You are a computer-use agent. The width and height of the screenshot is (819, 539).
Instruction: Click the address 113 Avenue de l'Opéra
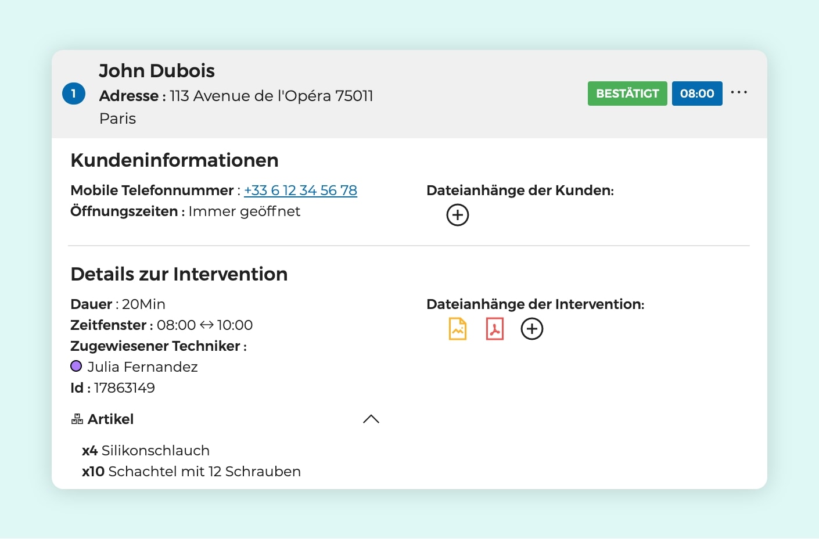[271, 96]
